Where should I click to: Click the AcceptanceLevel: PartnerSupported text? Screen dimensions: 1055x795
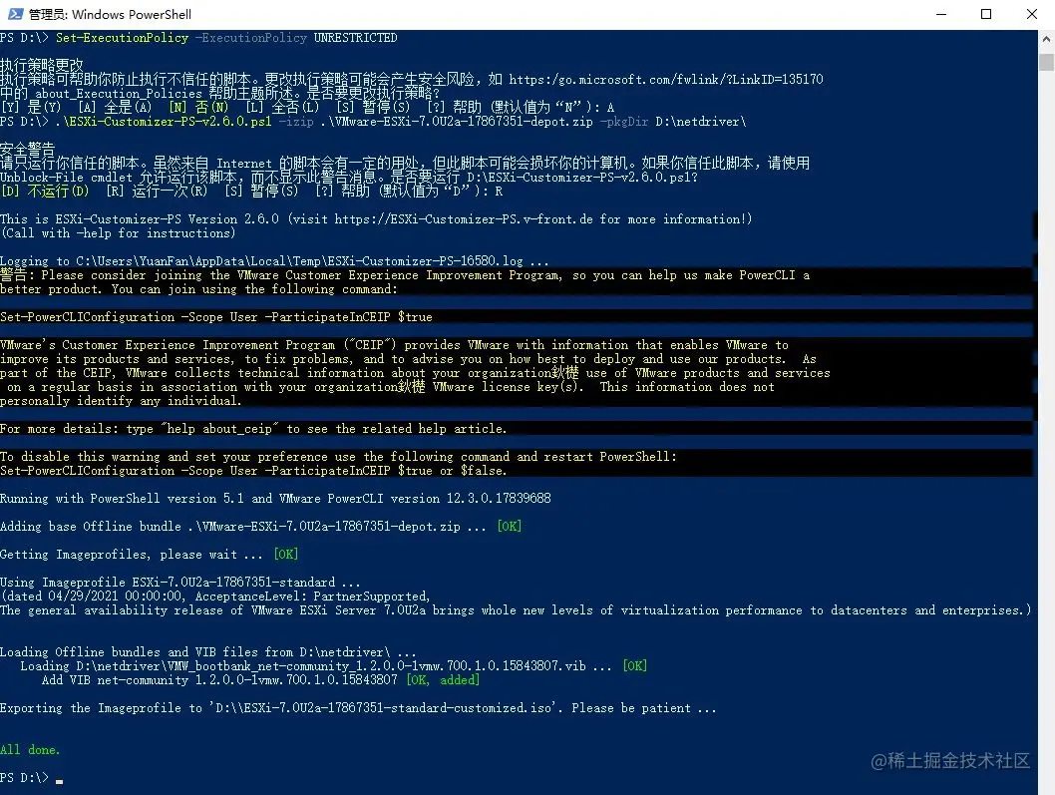click(x=312, y=596)
